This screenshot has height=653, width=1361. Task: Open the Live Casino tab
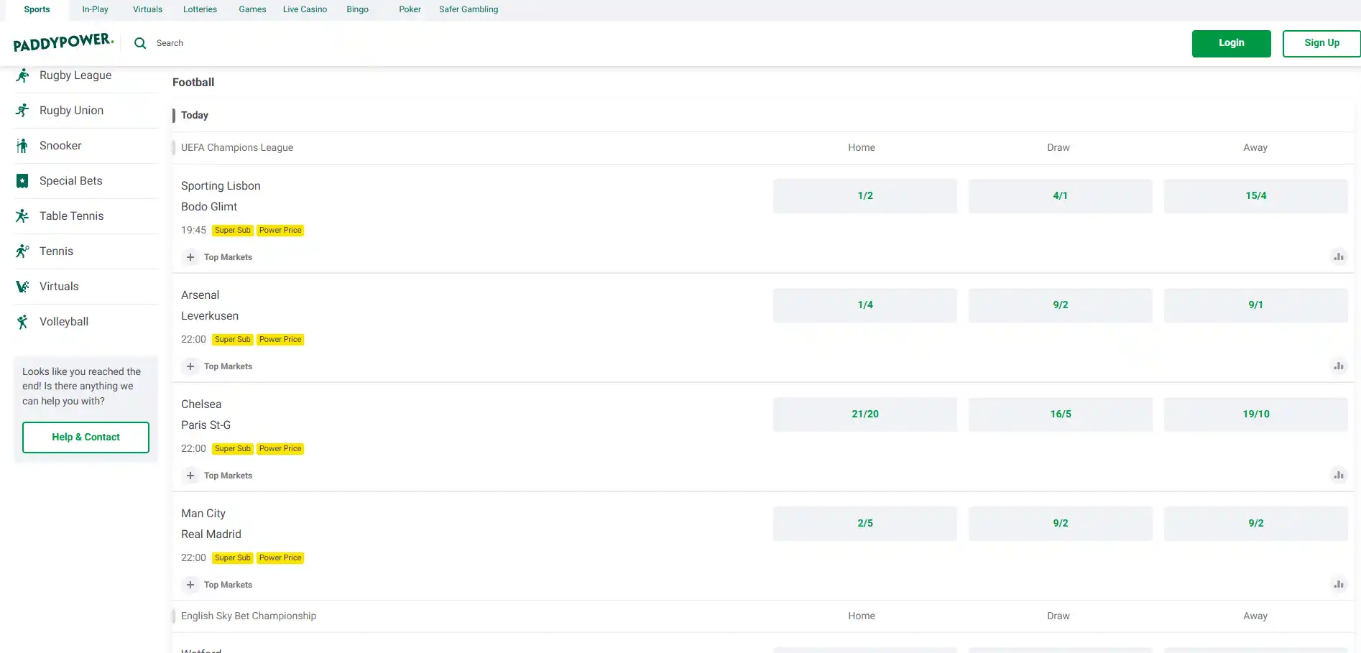[305, 9]
